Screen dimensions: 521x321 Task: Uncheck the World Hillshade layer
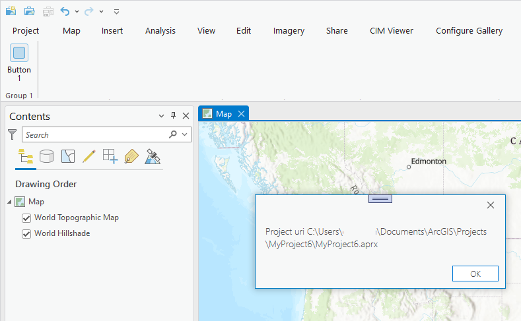pyautogui.click(x=26, y=233)
